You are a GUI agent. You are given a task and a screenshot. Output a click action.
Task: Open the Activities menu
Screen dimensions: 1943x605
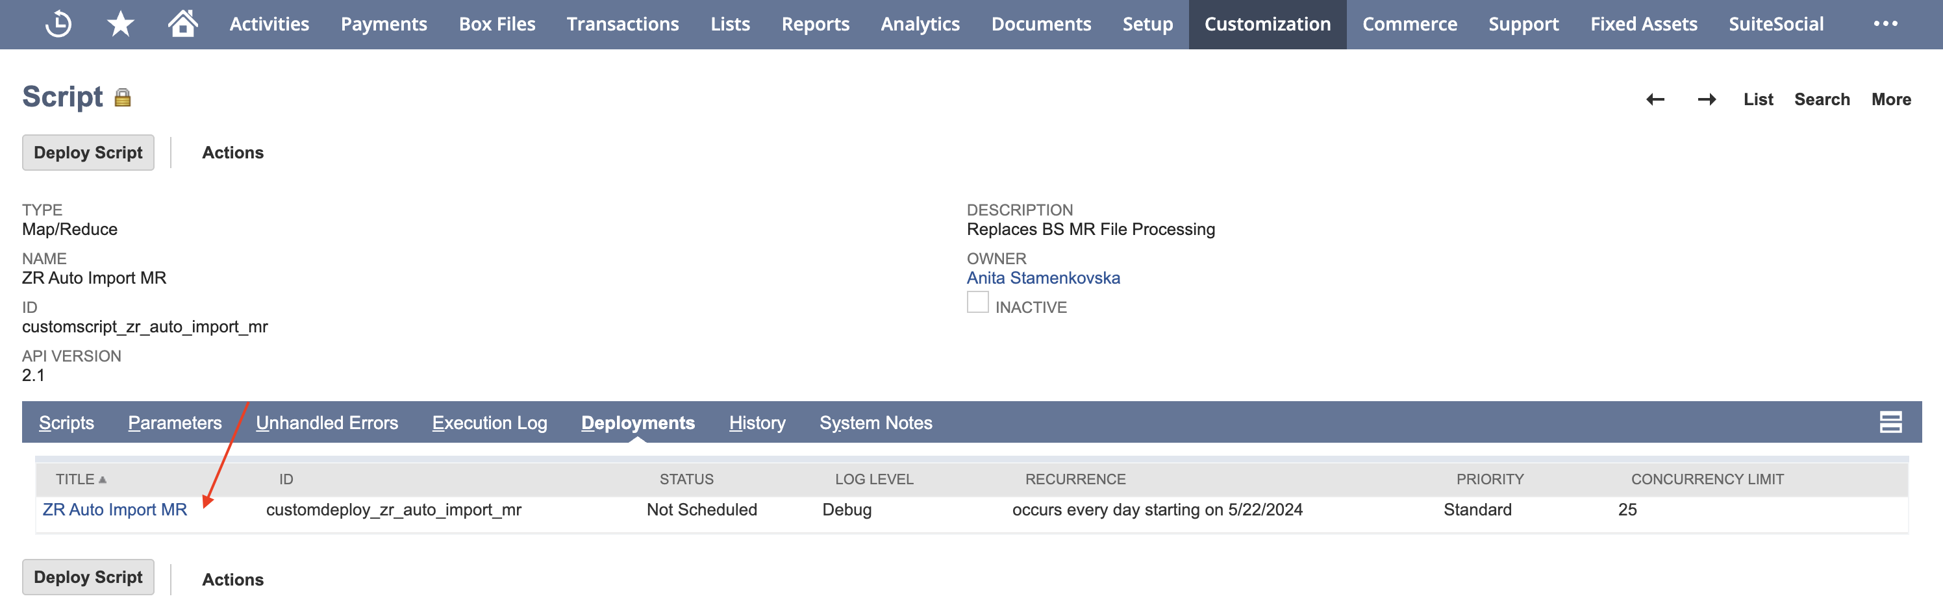(x=270, y=24)
